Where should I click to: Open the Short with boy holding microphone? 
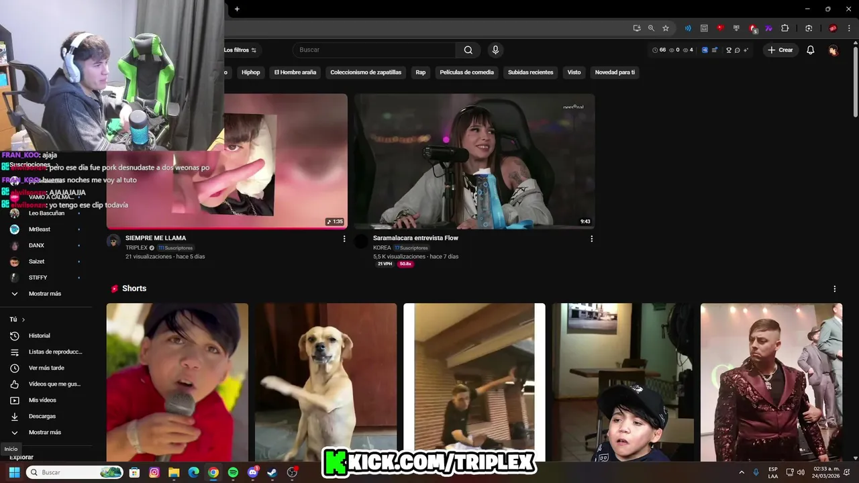pos(177,382)
